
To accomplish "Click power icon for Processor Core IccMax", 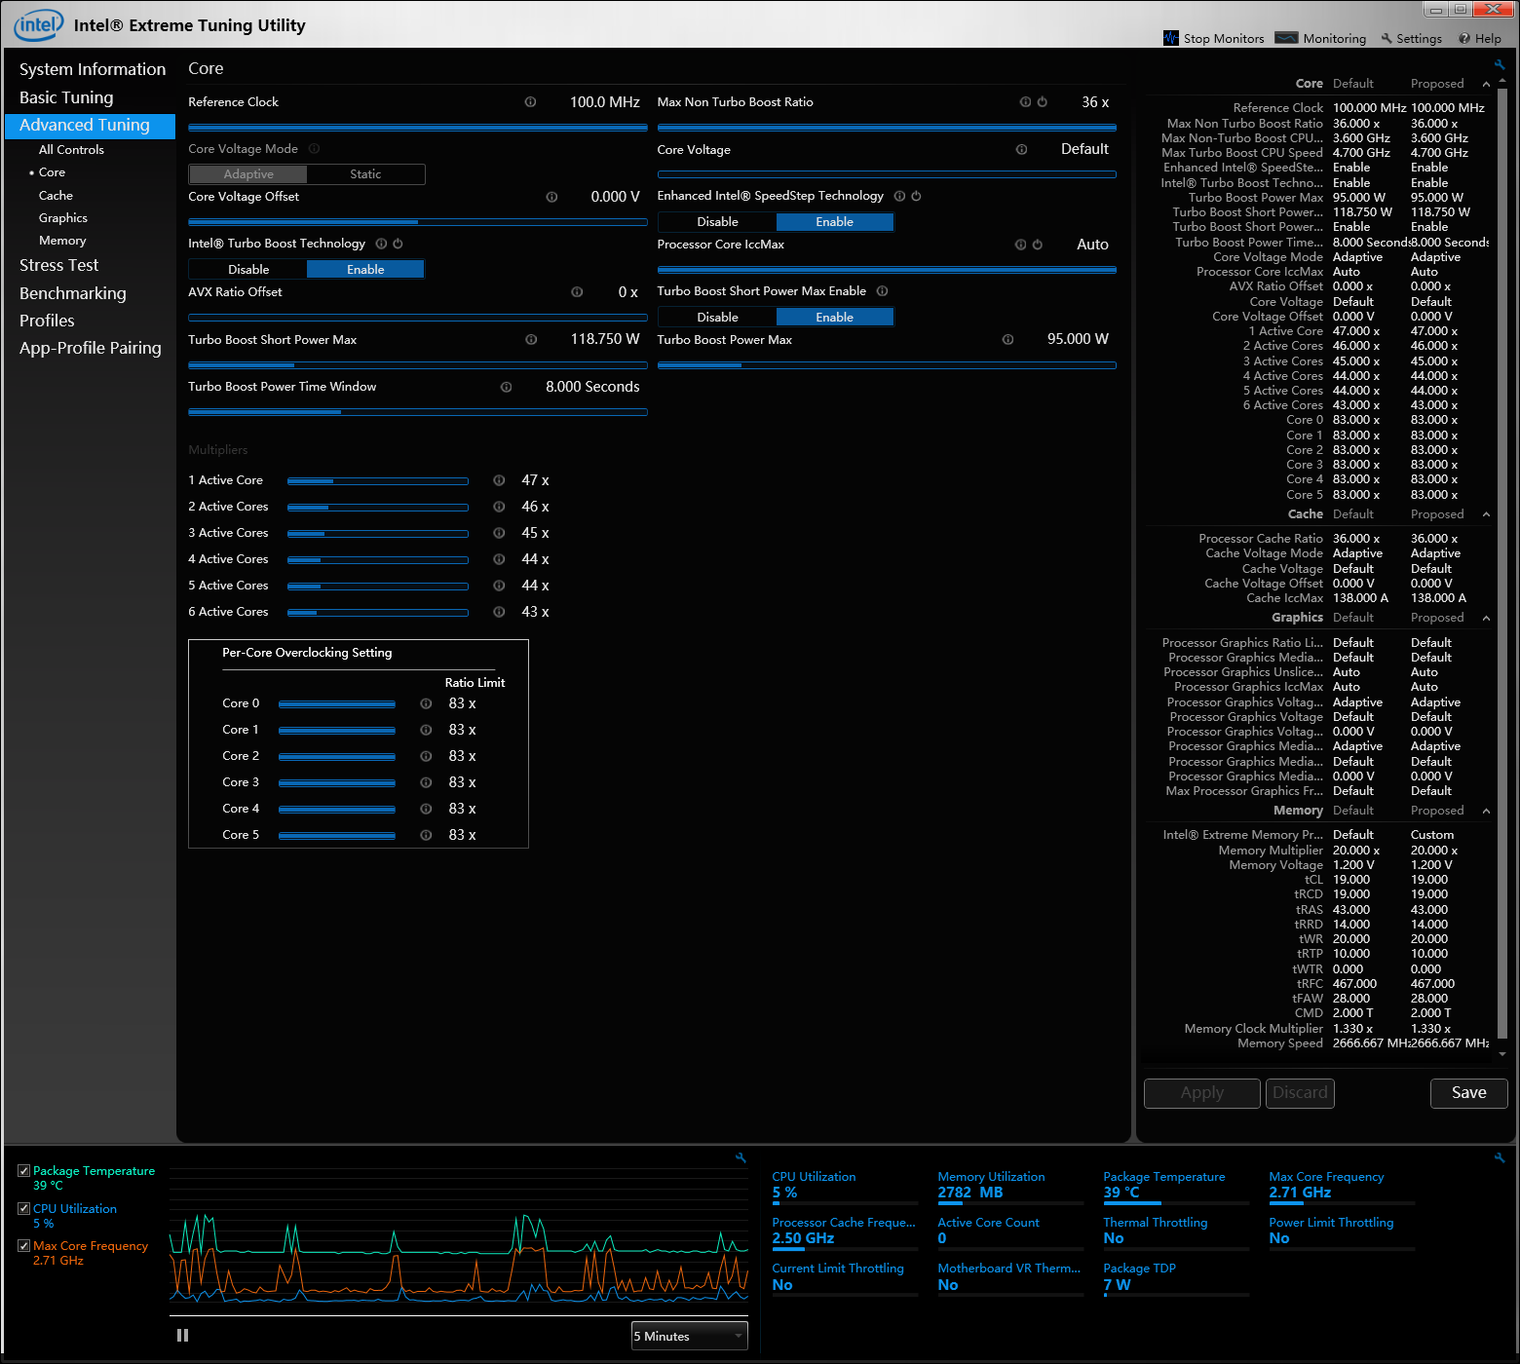I will point(1038,245).
